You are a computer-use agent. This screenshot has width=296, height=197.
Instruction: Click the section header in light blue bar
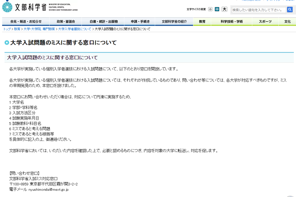tap(149, 58)
